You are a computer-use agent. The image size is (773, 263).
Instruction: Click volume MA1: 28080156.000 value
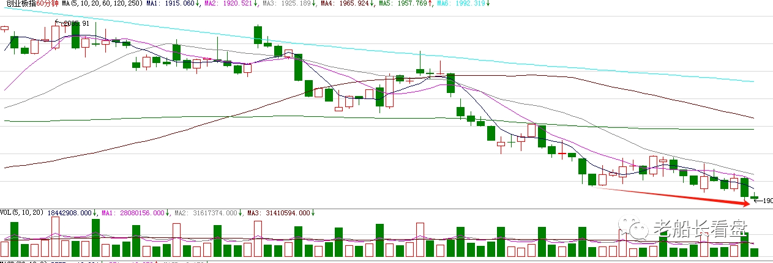coord(135,213)
